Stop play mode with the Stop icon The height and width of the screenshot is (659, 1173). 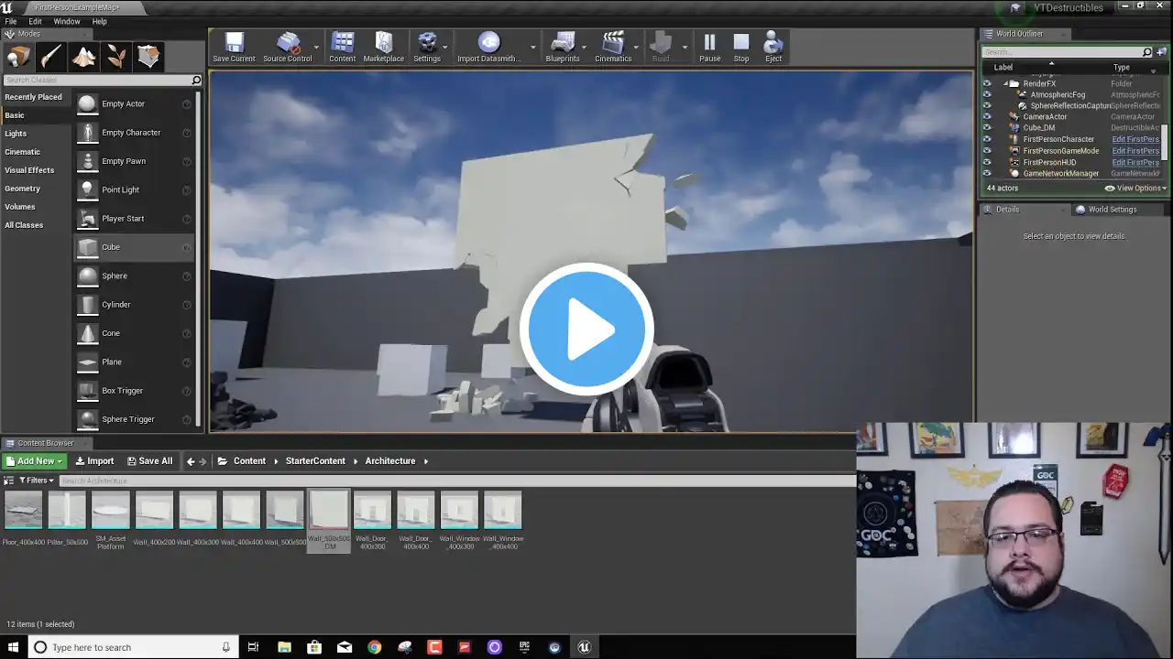pos(741,47)
